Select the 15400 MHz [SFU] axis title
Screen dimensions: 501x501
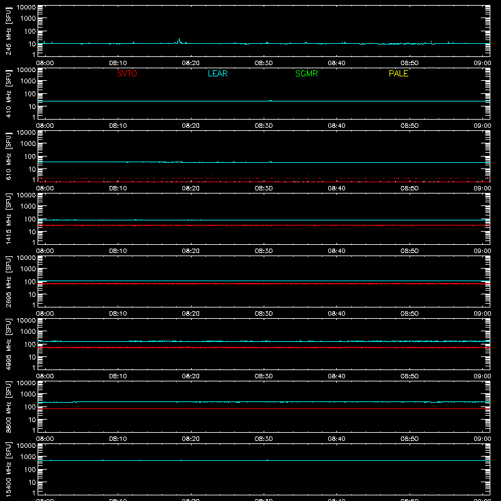8,469
